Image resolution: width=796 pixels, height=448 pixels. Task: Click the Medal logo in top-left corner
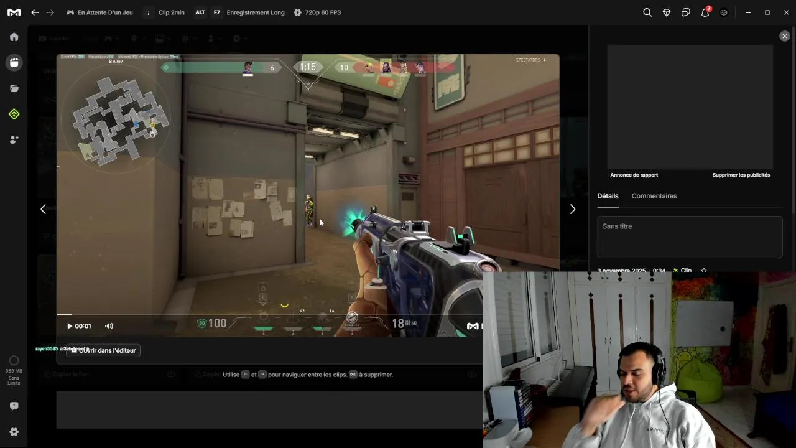14,12
